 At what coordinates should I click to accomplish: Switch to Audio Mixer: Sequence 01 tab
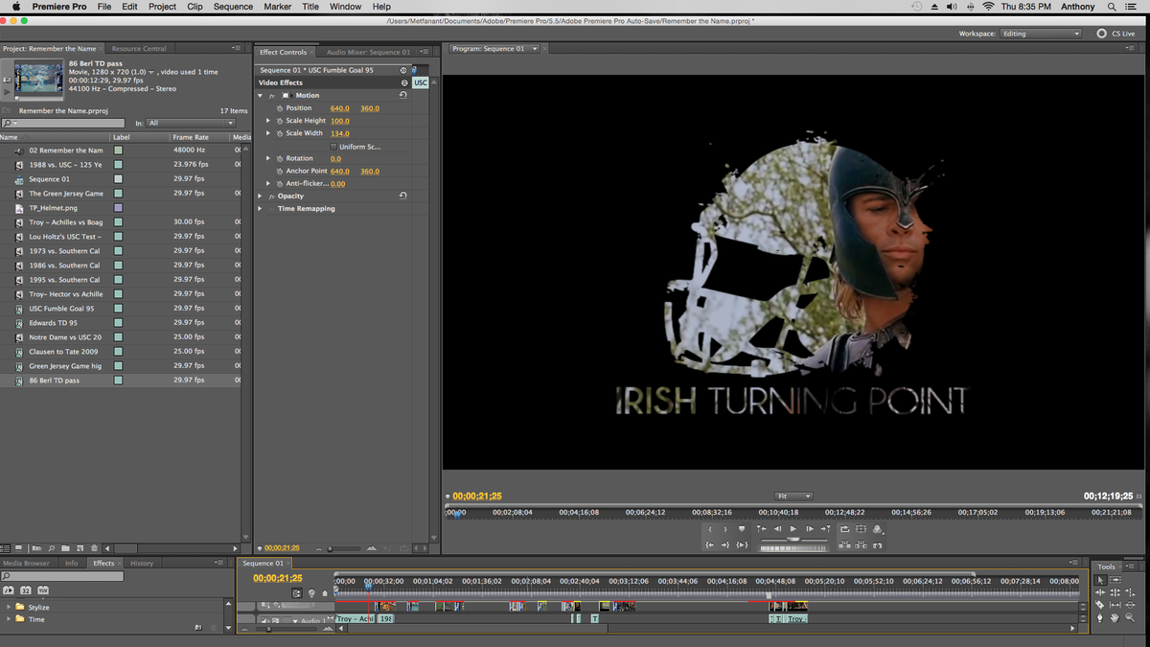pos(368,52)
